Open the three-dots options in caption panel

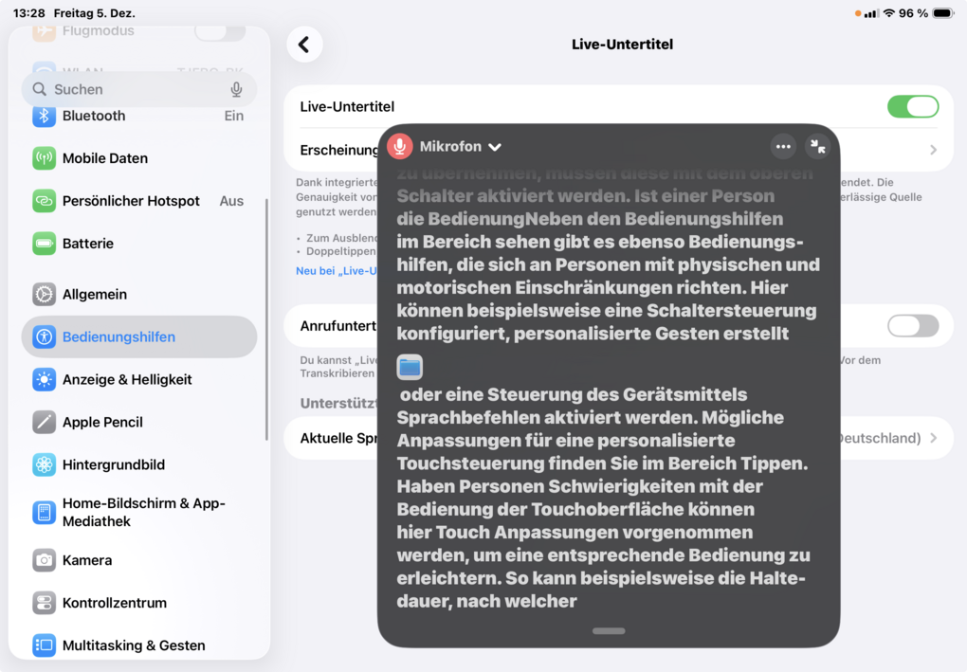[x=782, y=147]
